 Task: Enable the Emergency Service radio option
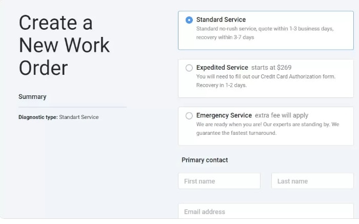189,116
